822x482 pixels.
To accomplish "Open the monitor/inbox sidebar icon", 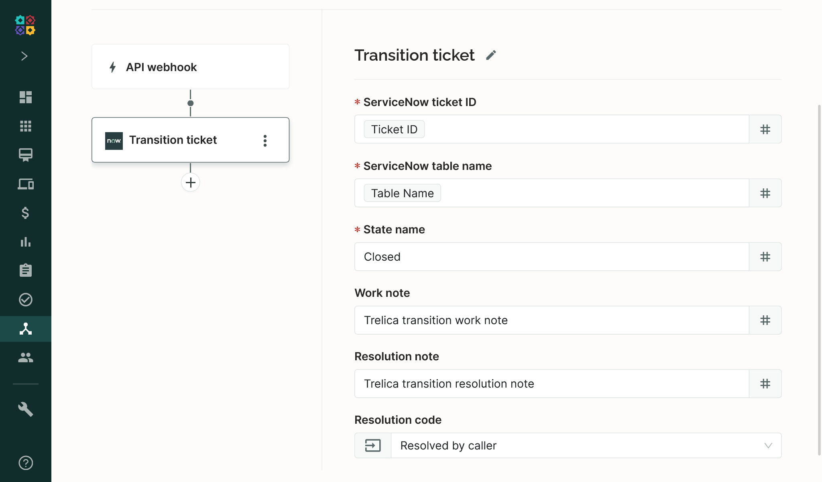I will (x=26, y=155).
